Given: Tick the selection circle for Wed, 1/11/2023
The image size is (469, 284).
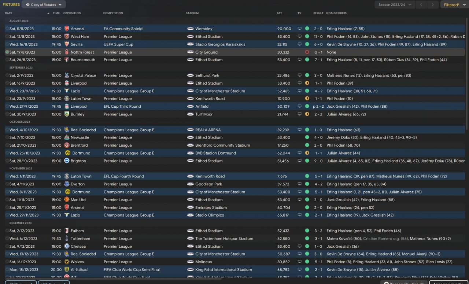Looking at the screenshot, I should click(7, 176).
